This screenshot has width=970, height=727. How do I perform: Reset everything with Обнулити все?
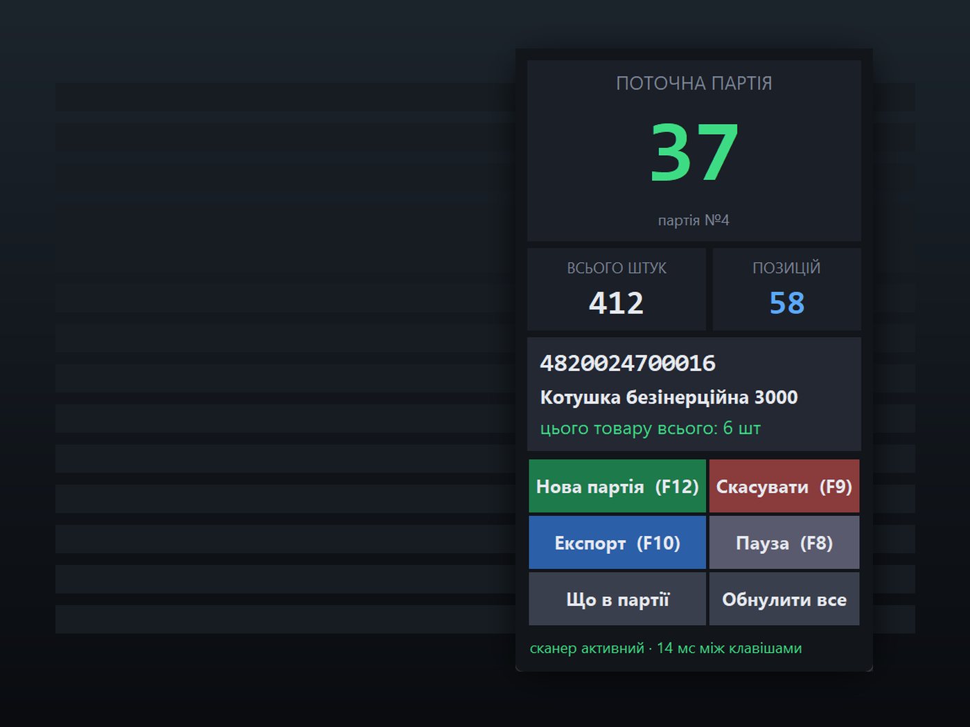[784, 599]
